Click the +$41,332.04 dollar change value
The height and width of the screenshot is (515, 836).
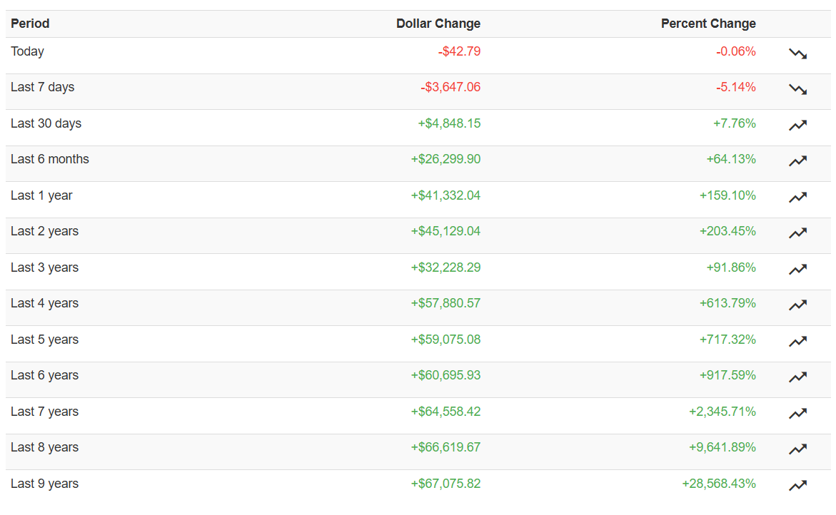pos(445,195)
